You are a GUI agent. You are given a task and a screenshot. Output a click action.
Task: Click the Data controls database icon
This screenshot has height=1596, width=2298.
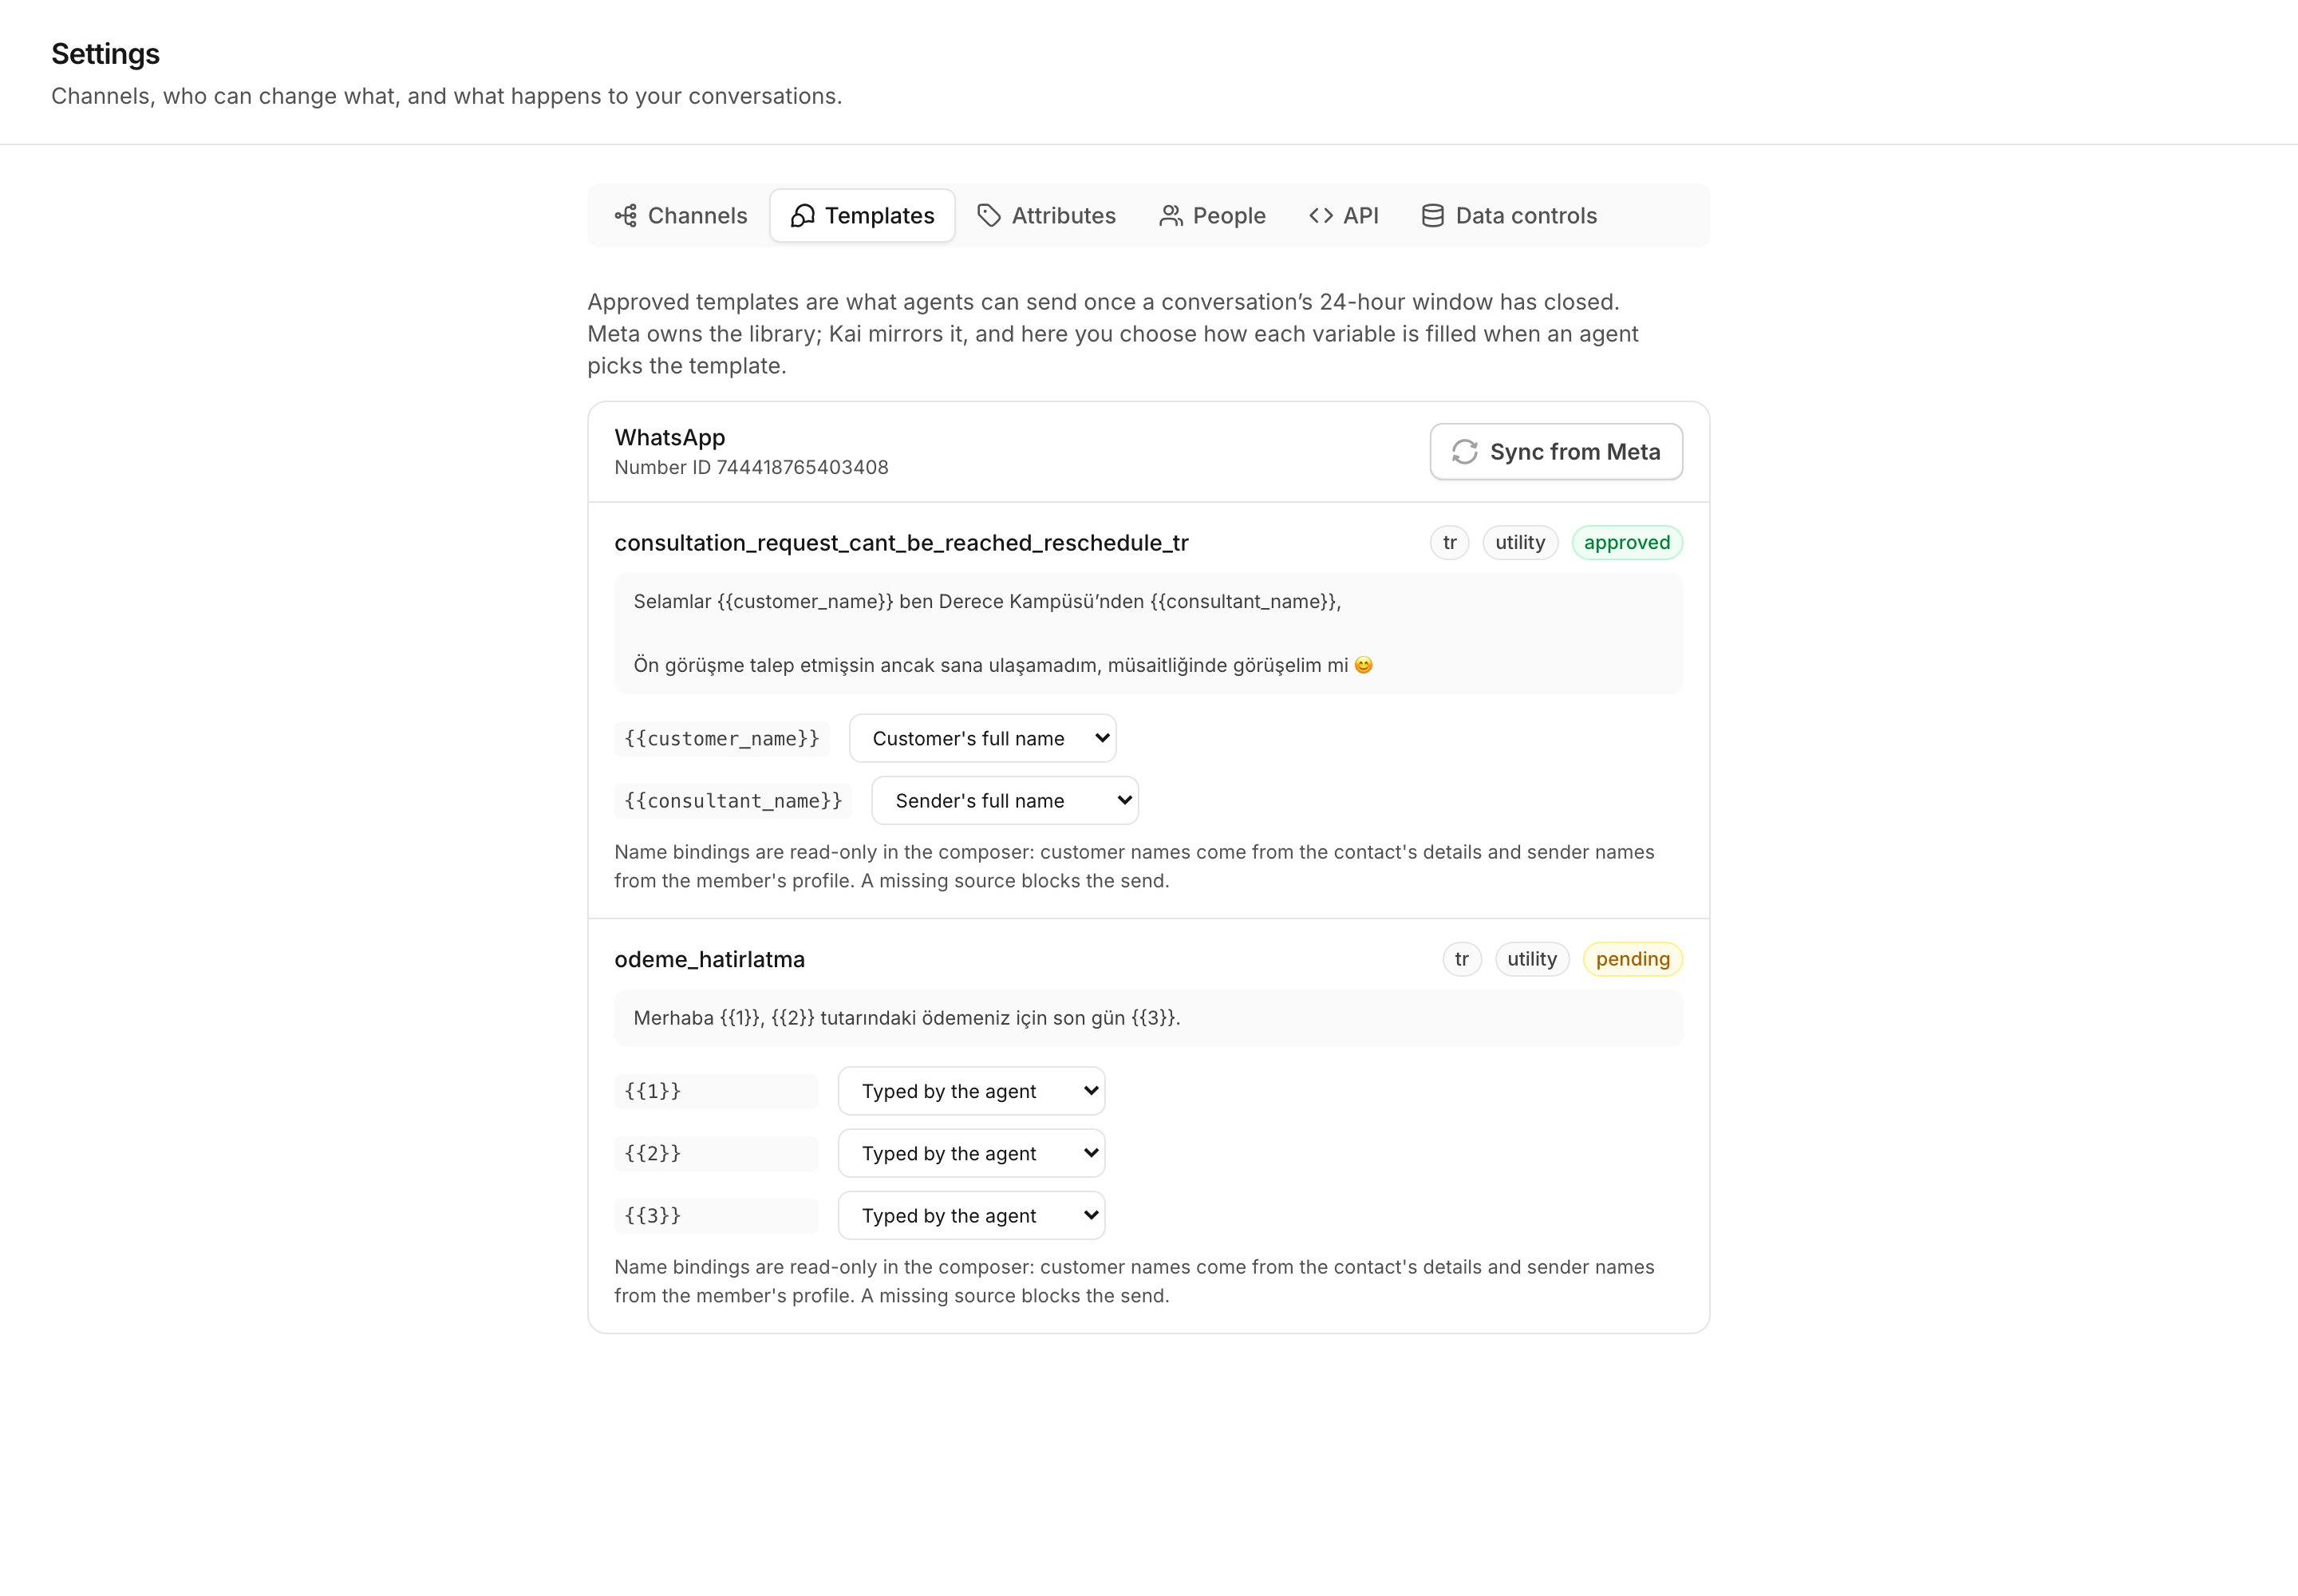[1433, 216]
